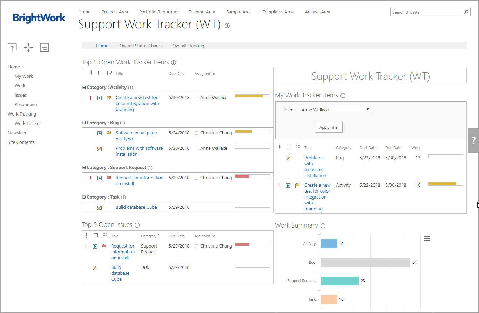
Task: Open the Work Summary chart hamburger menu
Action: tap(427, 238)
